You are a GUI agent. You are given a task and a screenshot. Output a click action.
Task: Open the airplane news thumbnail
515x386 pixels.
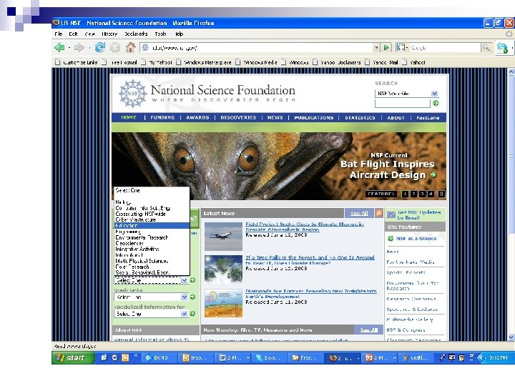[223, 237]
